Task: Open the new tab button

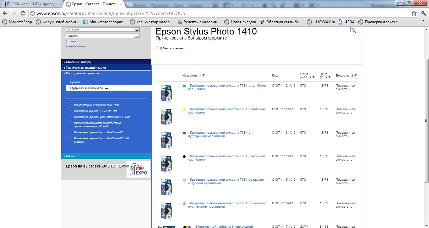Action: point(130,4)
